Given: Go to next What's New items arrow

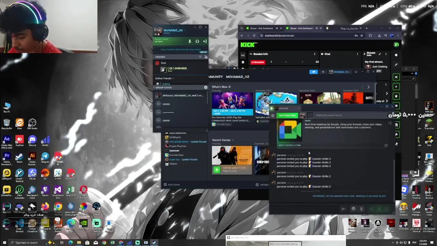Looking at the screenshot, I should coord(368,87).
